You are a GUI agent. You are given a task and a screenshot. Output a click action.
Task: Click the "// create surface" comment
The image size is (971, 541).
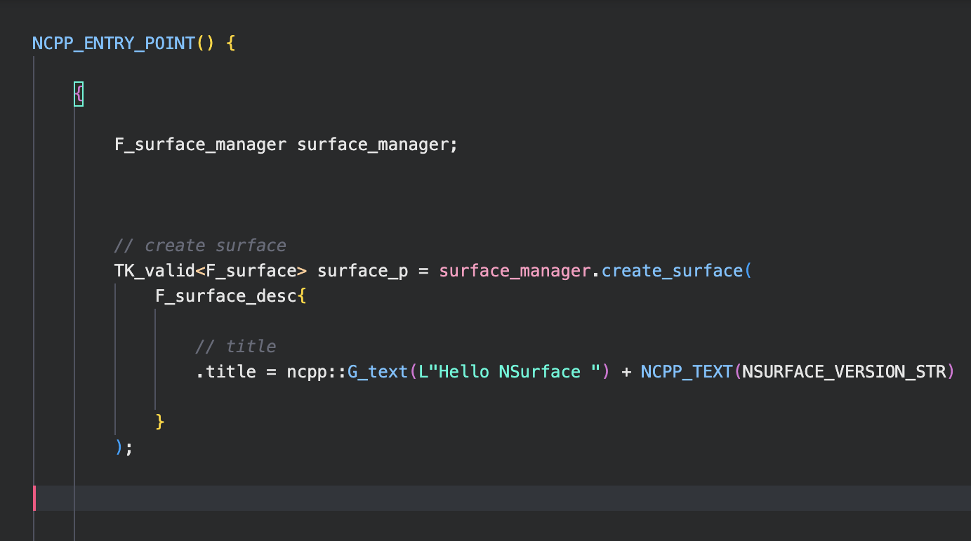[200, 245]
